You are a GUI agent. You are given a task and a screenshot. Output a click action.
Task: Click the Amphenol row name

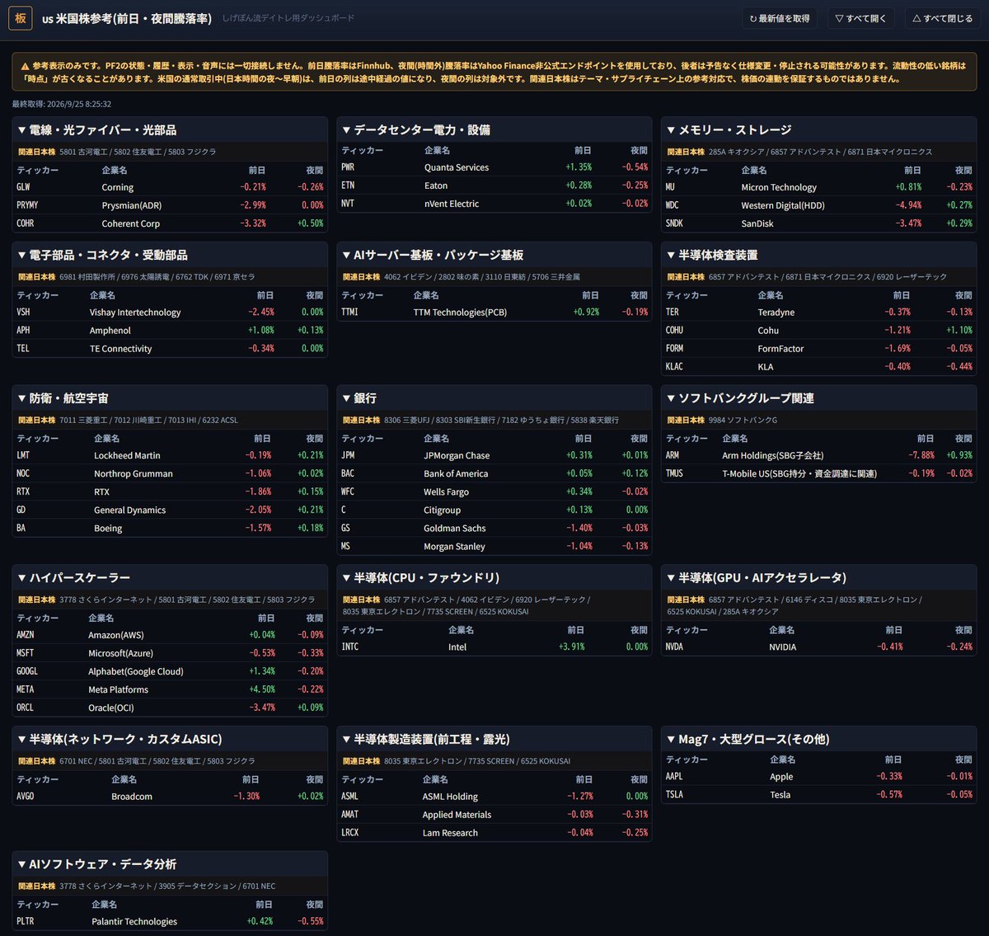pos(110,331)
